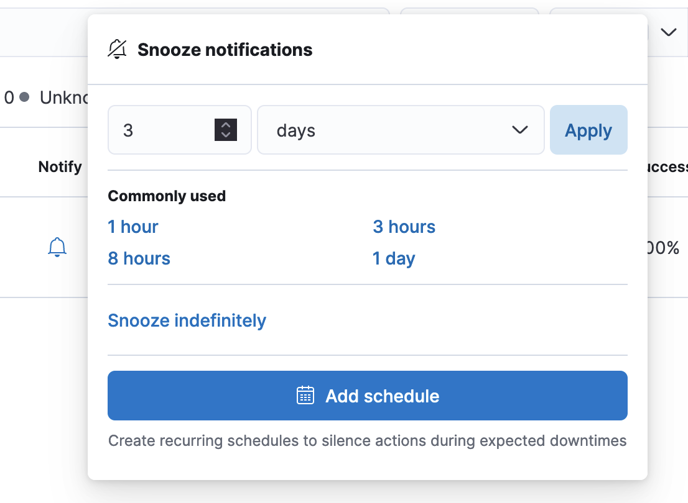
Task: Open the days time unit dropdown
Action: (401, 130)
